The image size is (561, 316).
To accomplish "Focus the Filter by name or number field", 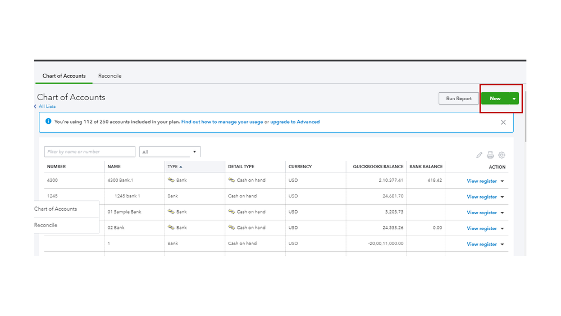I will tap(90, 152).
